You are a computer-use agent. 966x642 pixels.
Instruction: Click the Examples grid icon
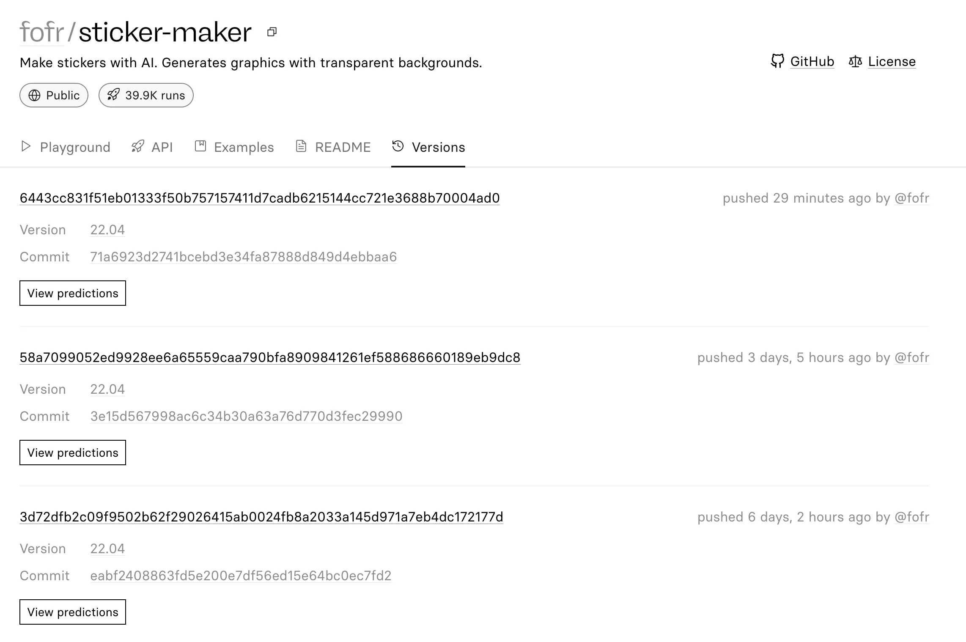point(200,147)
